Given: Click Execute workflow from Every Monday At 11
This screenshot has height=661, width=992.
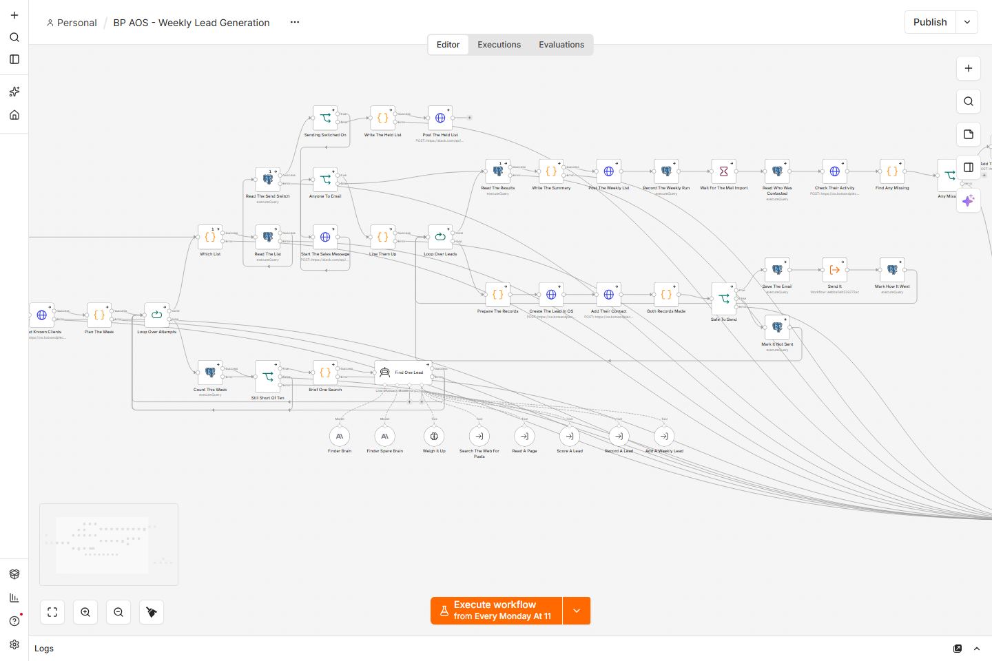Looking at the screenshot, I should pos(497,611).
